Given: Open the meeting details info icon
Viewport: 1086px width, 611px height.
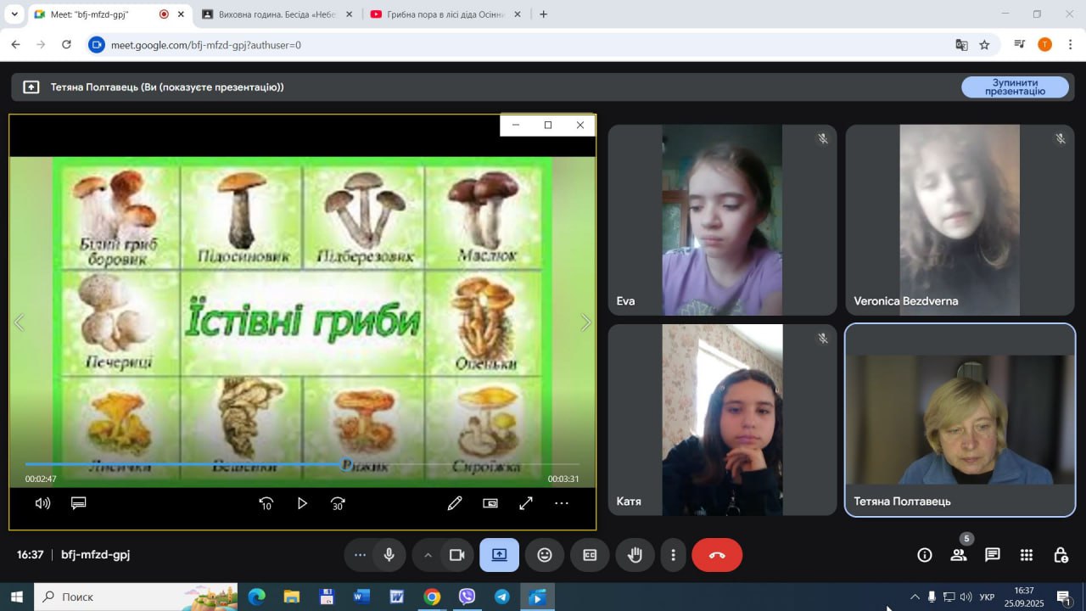Looking at the screenshot, I should pos(925,555).
